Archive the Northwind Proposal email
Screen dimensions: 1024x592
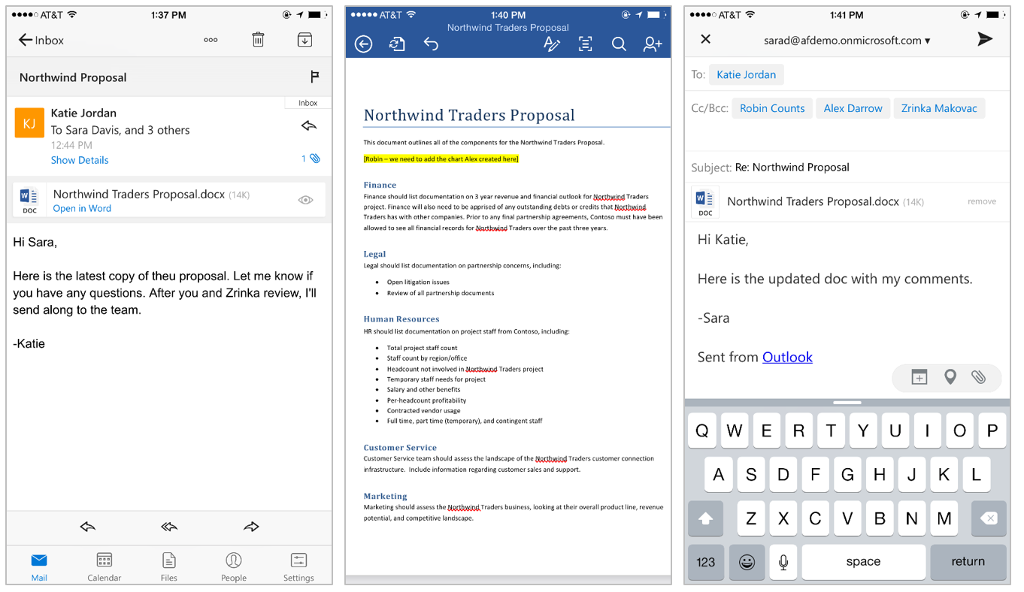click(304, 40)
